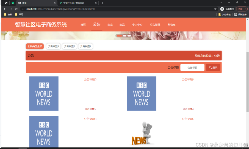Click the 公告详情4 text
This screenshot has width=249, height=149.
(188, 109)
